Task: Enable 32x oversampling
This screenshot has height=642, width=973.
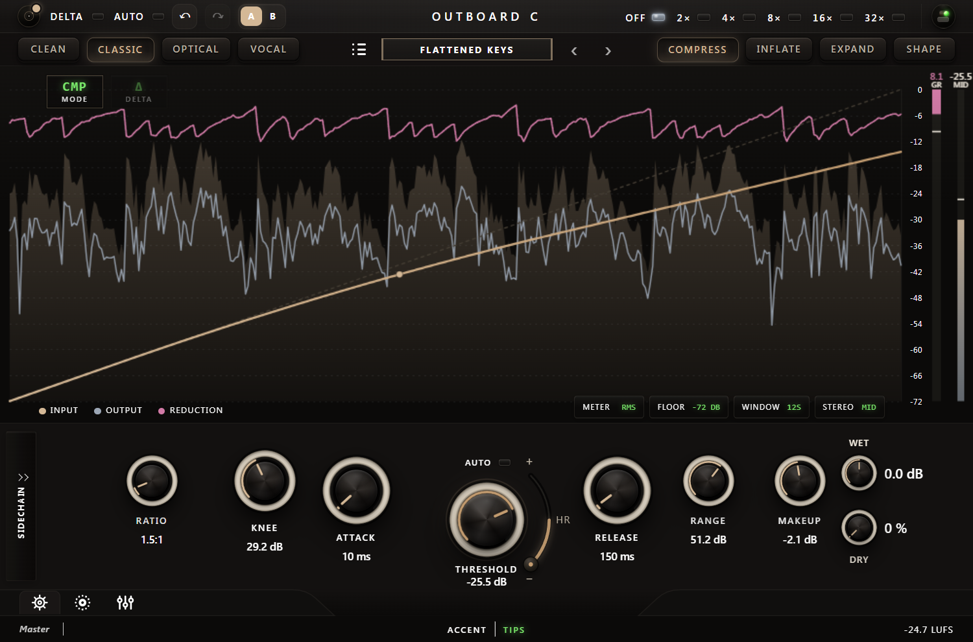Action: point(898,18)
